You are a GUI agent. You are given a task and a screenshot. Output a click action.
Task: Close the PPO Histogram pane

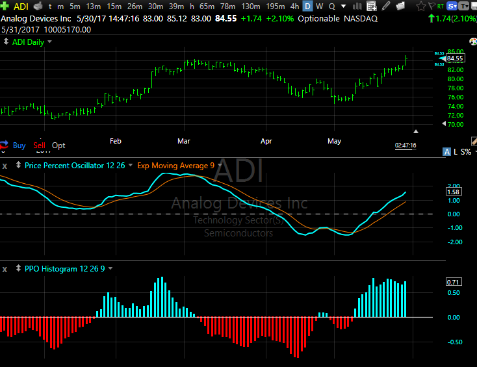coord(5,270)
